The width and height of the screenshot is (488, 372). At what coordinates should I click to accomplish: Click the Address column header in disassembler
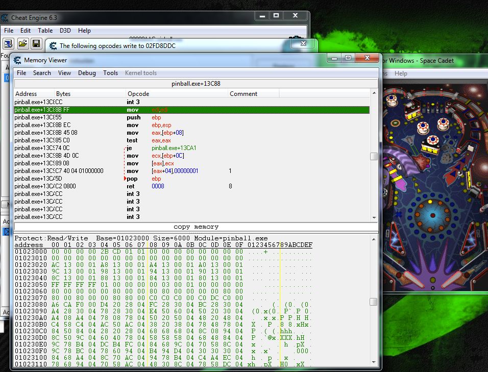point(34,93)
